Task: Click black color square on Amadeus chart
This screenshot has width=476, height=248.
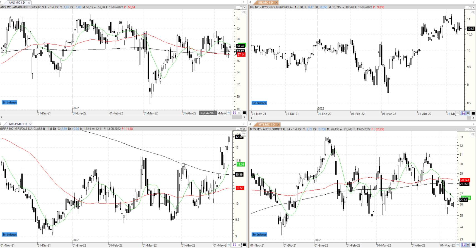Action: pos(244,113)
